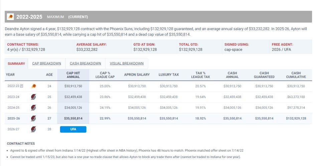Click the Phoenix Suns logo in the contract header

point(10,17)
